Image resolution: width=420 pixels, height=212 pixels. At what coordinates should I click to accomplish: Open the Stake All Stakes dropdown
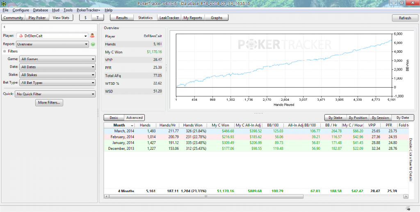tap(57, 75)
